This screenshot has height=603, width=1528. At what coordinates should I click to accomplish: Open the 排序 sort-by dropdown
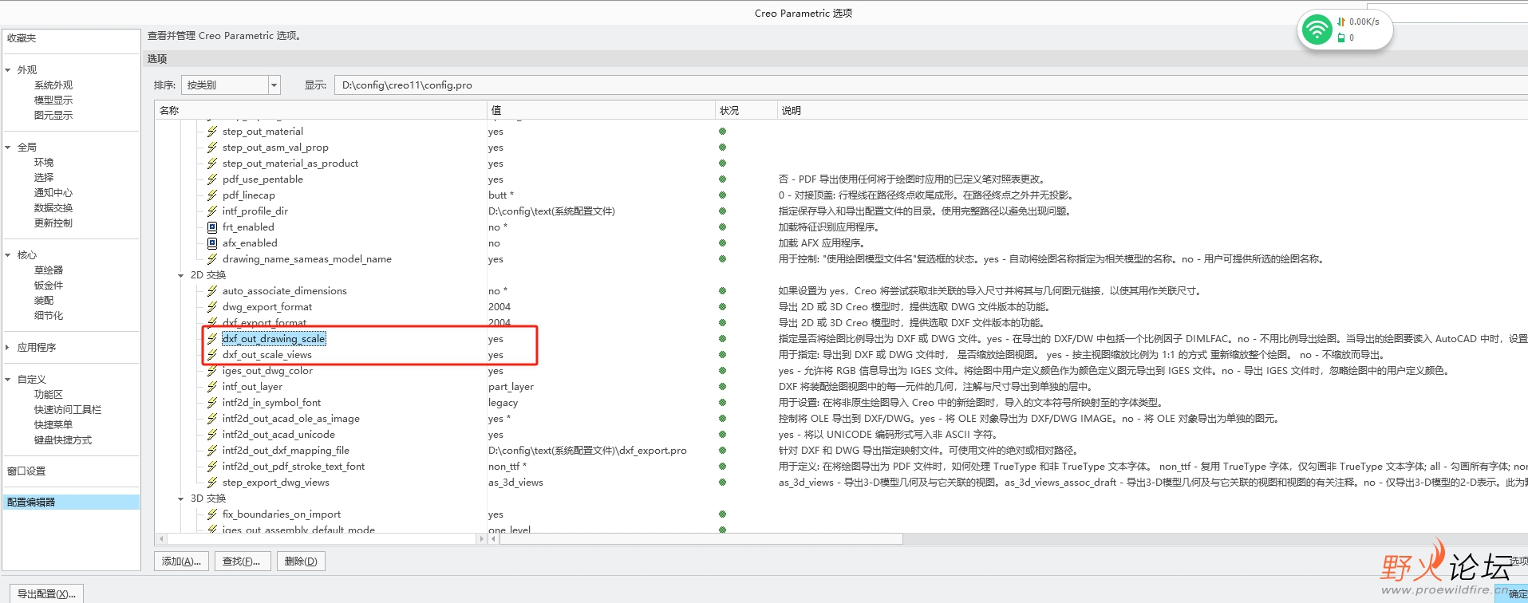[274, 85]
